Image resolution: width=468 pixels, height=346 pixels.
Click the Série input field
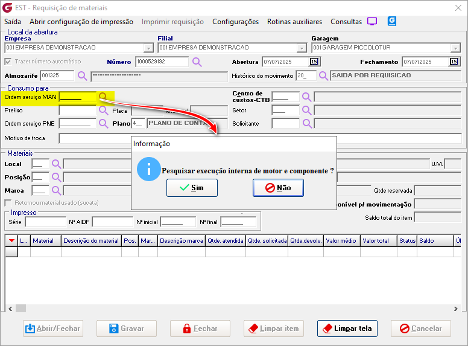tap(45, 222)
